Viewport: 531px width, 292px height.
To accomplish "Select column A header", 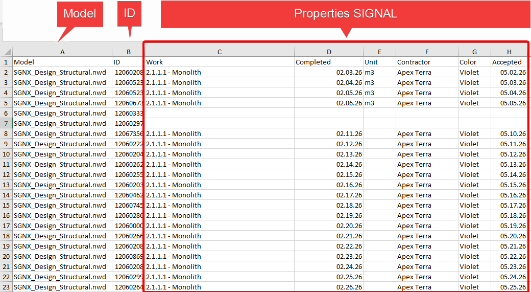I will [62, 52].
